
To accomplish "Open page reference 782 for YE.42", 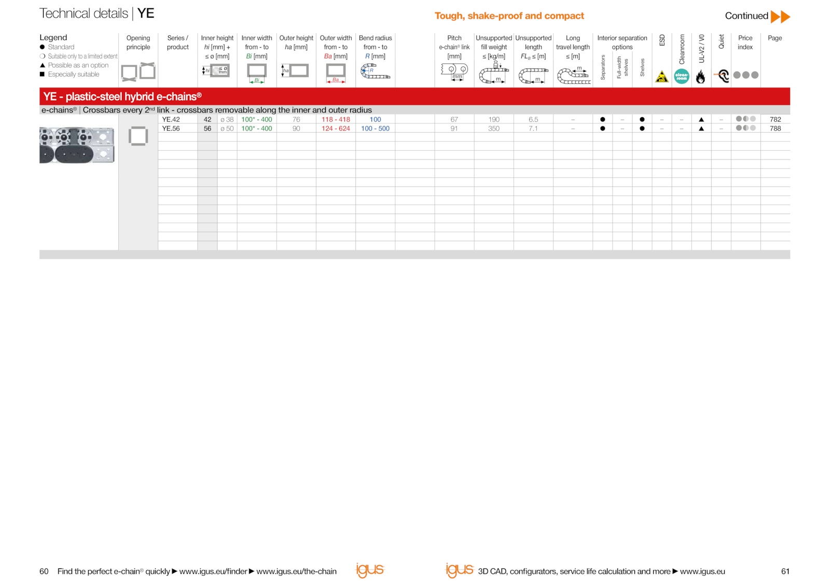I will point(775,120).
